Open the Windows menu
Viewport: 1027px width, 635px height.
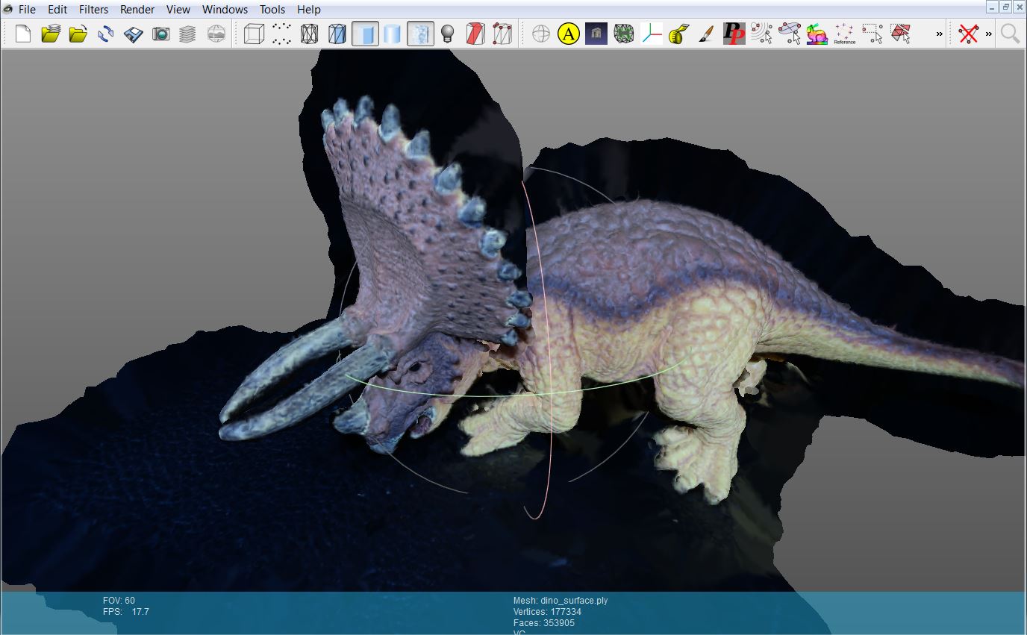[x=225, y=10]
